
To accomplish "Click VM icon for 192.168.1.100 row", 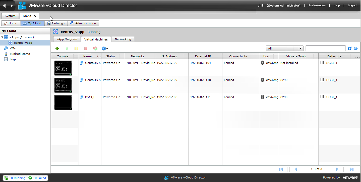I will (82, 63).
